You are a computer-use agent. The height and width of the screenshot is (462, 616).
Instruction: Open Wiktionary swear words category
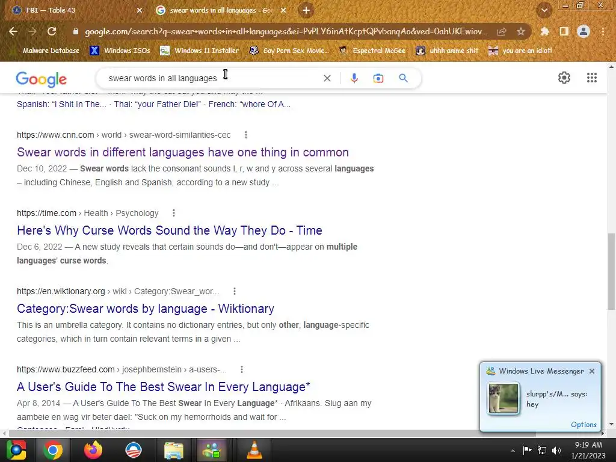click(146, 309)
